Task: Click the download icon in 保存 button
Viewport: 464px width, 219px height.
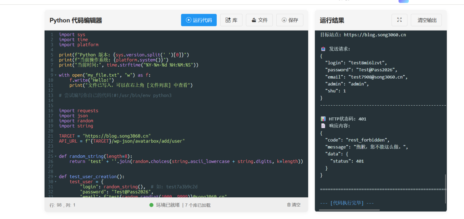Action: [x=284, y=20]
